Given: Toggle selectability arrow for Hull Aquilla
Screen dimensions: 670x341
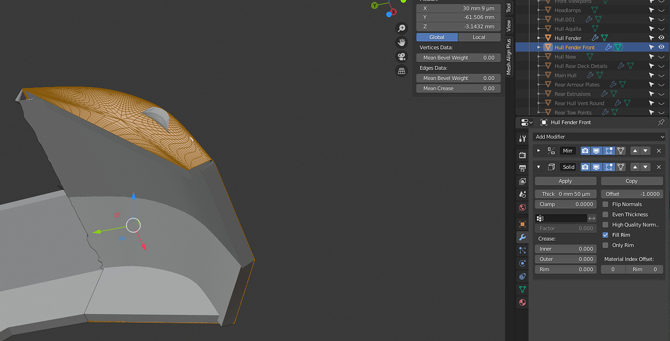Looking at the screenshot, I should coord(651,29).
